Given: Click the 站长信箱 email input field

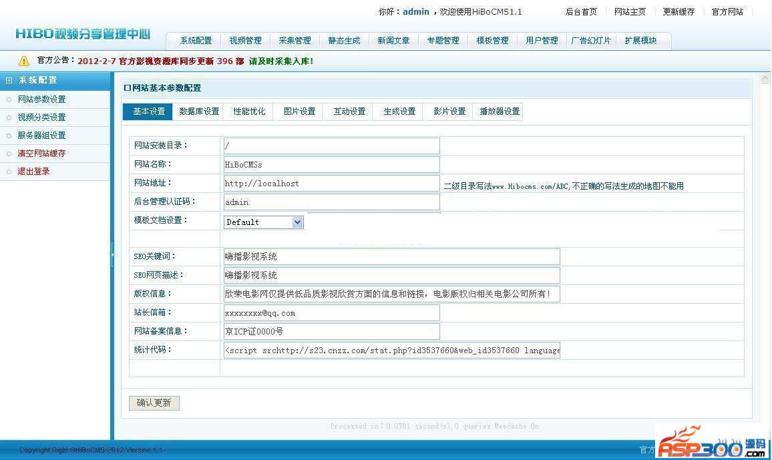Looking at the screenshot, I should (x=331, y=312).
